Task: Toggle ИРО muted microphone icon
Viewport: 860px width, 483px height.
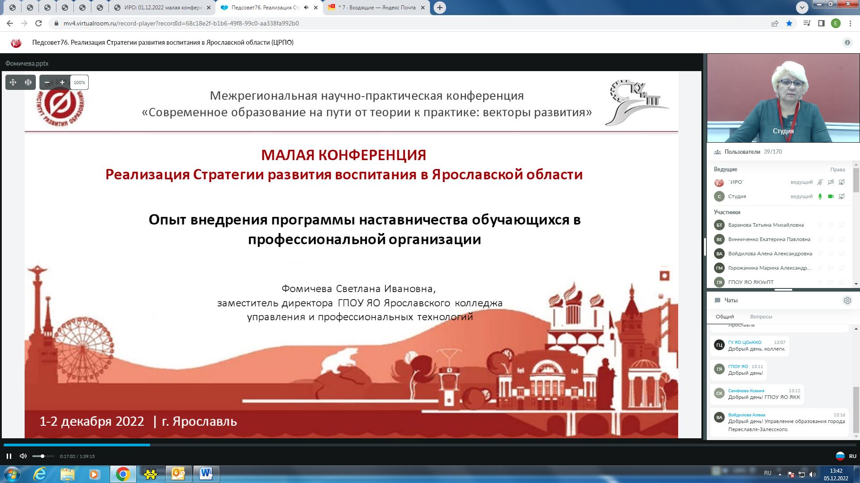Action: point(820,182)
